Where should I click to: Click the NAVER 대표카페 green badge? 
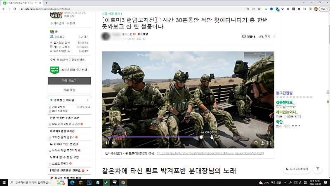(54, 70)
